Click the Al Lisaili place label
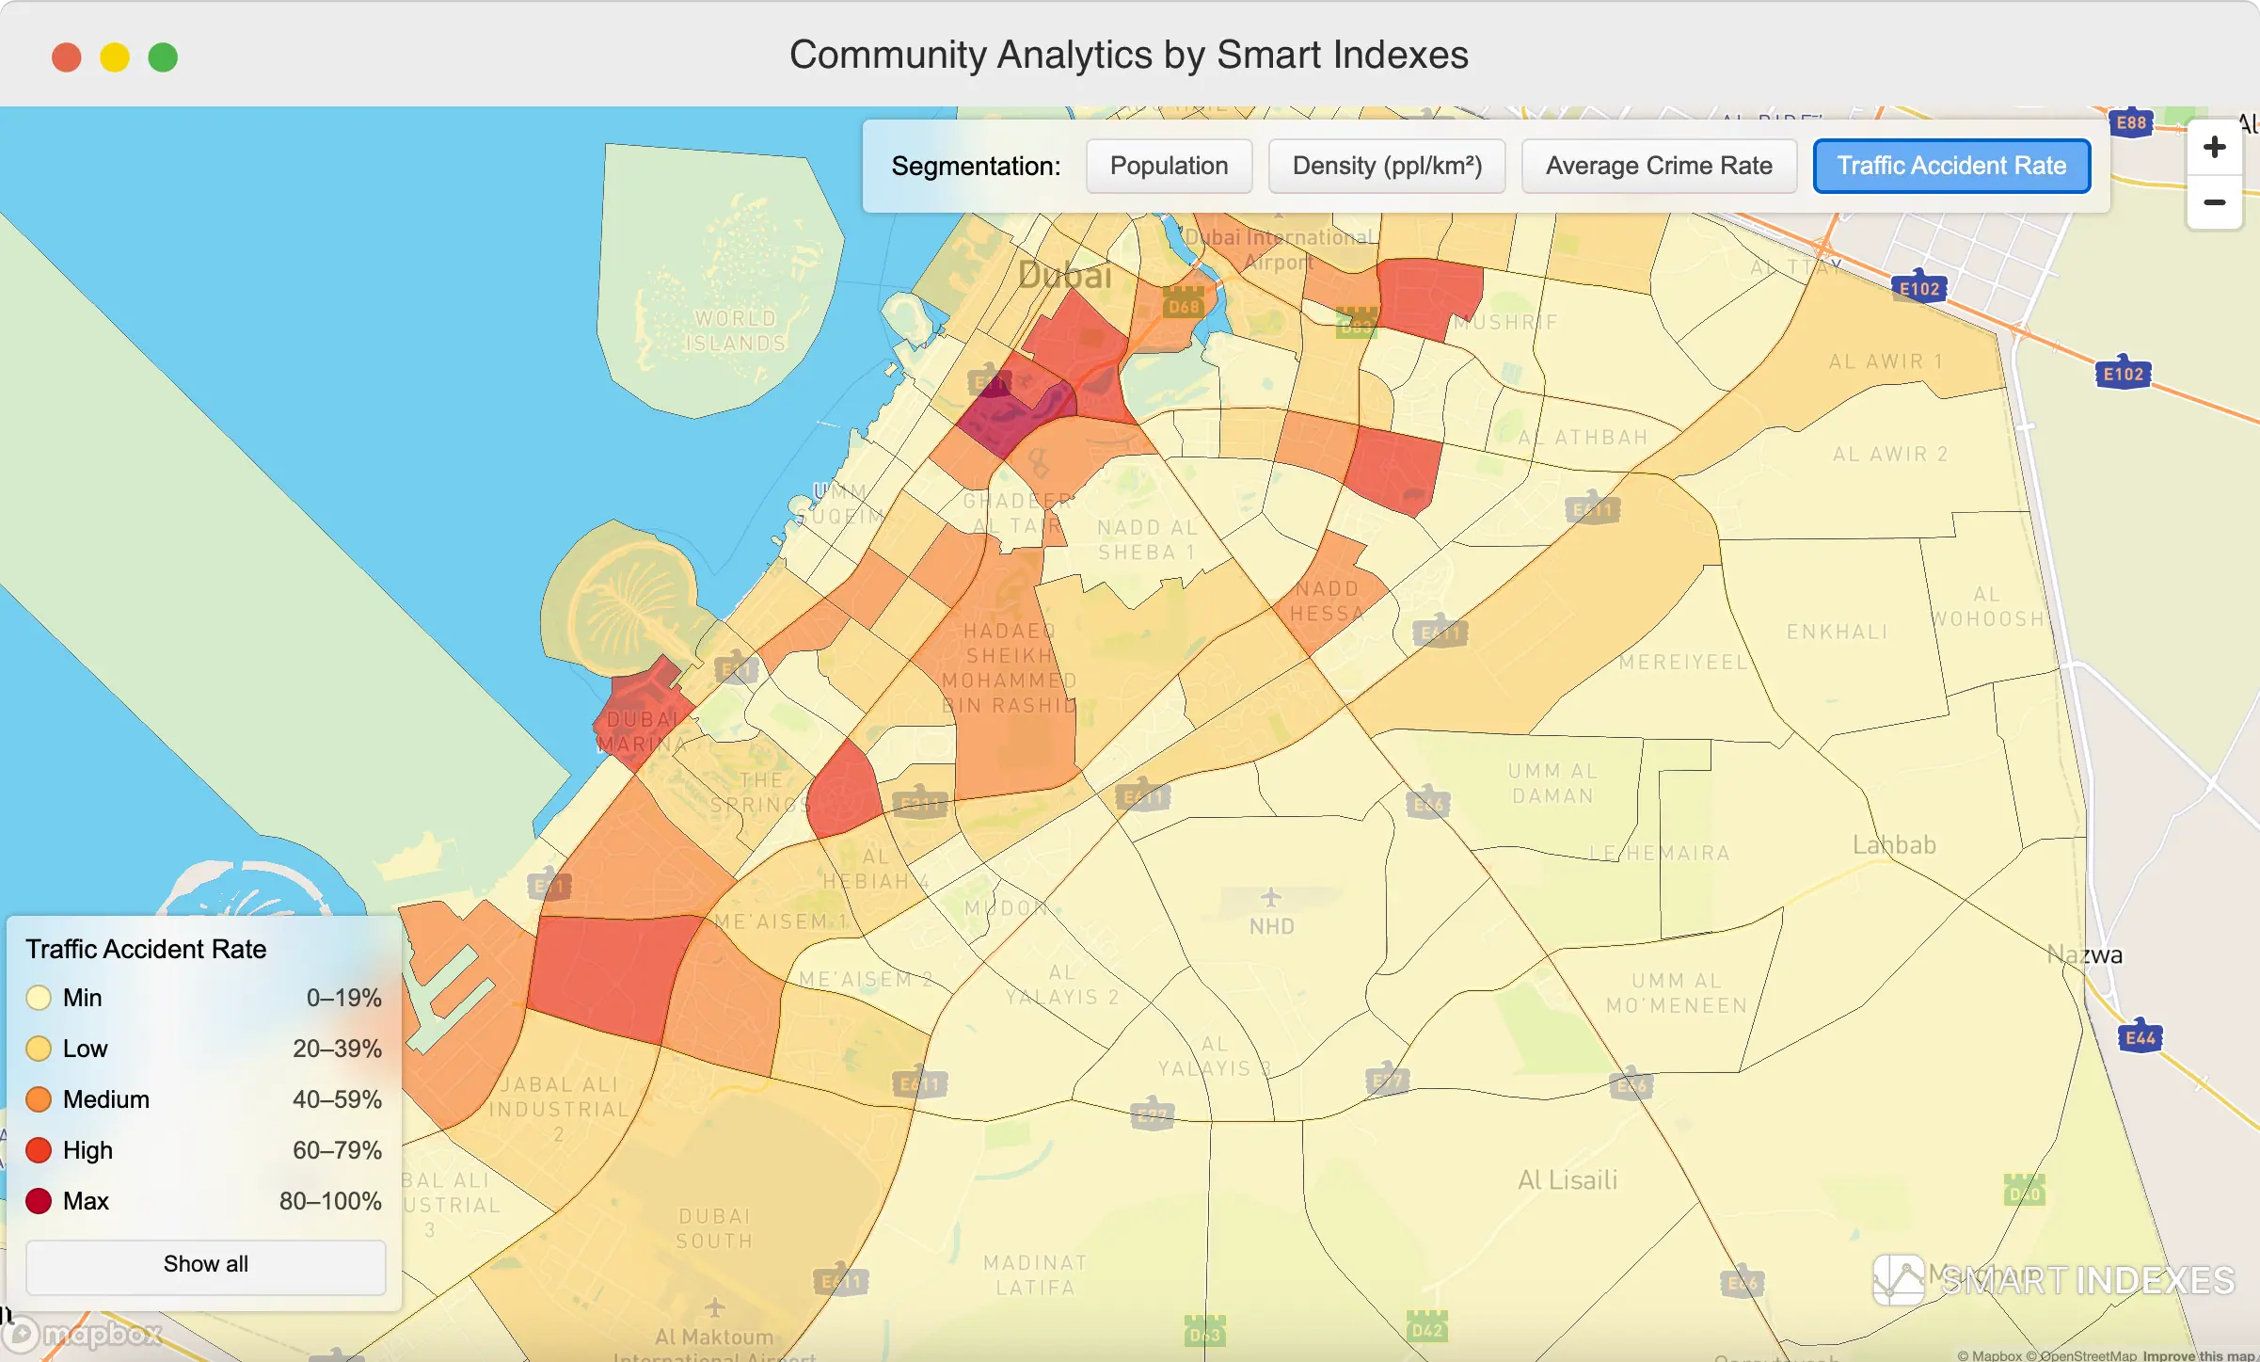The width and height of the screenshot is (2260, 1362). pyautogui.click(x=1568, y=1179)
